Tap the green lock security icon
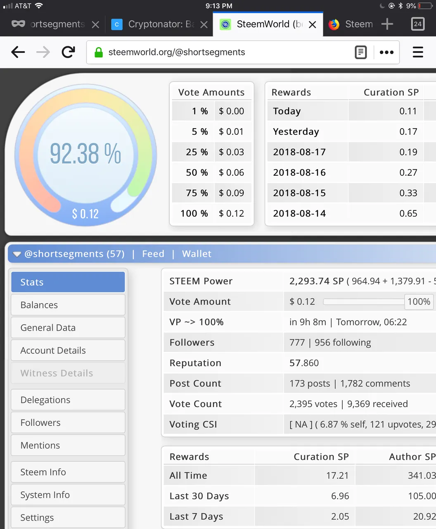 click(x=98, y=52)
